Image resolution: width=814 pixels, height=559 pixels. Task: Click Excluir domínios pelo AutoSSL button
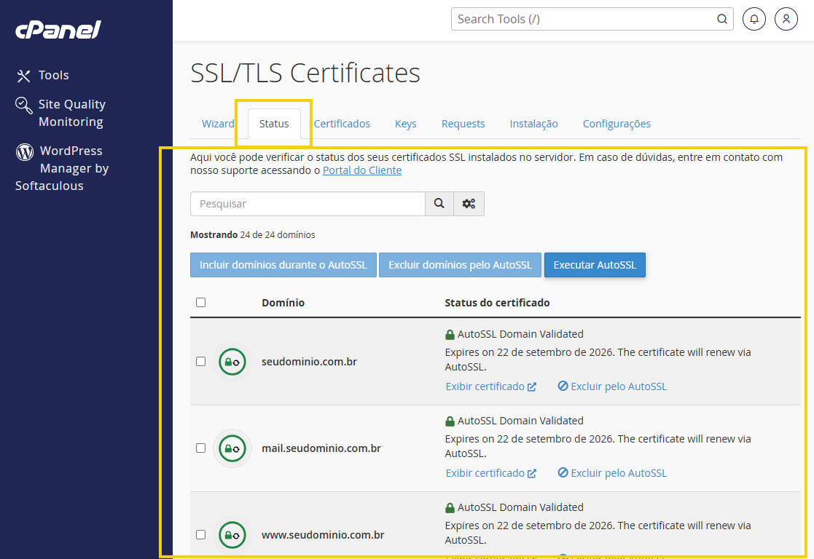point(460,265)
